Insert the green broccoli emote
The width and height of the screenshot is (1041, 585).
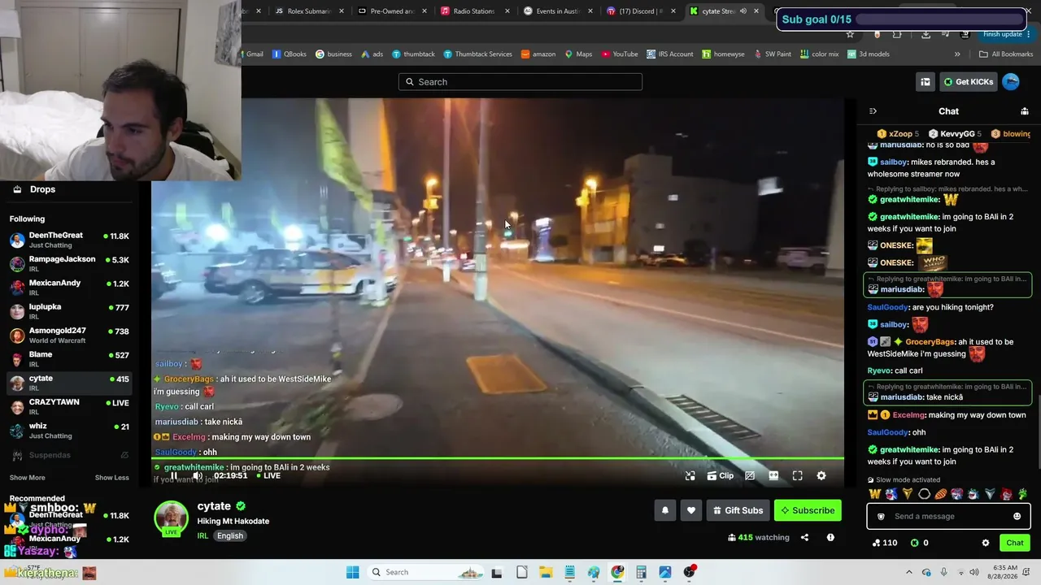tap(1023, 494)
